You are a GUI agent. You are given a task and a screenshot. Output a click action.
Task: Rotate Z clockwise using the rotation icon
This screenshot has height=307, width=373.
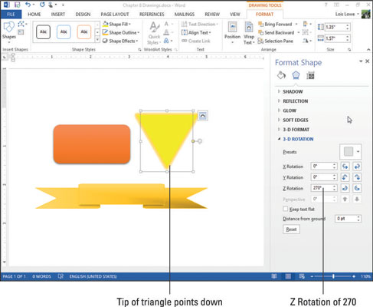tap(357, 188)
